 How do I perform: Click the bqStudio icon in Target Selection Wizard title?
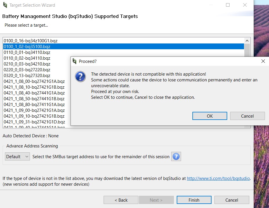pos(5,5)
